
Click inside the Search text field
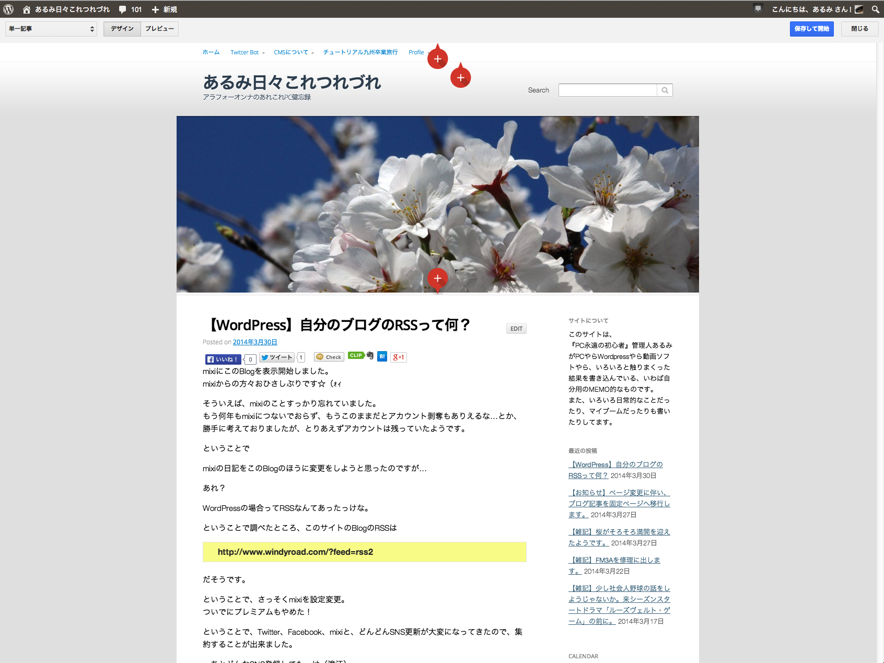coord(607,90)
